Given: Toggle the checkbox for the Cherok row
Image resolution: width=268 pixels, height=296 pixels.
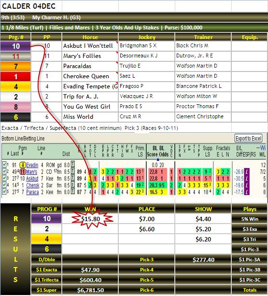Looking at the screenshot, I should pos(4,185).
